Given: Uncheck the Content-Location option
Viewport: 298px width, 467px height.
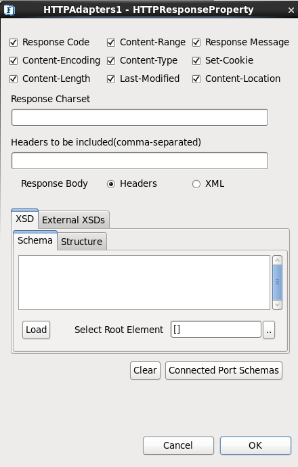Looking at the screenshot, I should pos(196,79).
